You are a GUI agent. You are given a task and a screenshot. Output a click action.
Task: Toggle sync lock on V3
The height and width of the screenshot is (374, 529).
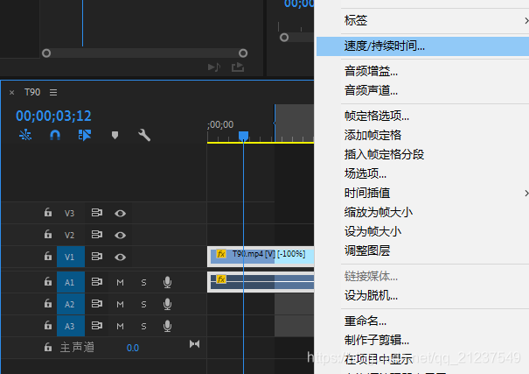97,213
